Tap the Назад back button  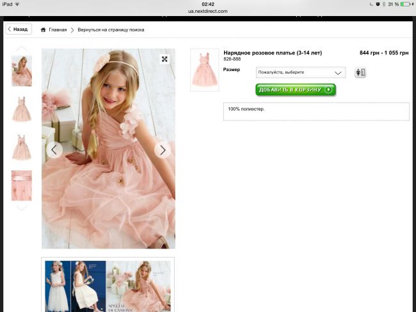pos(19,29)
